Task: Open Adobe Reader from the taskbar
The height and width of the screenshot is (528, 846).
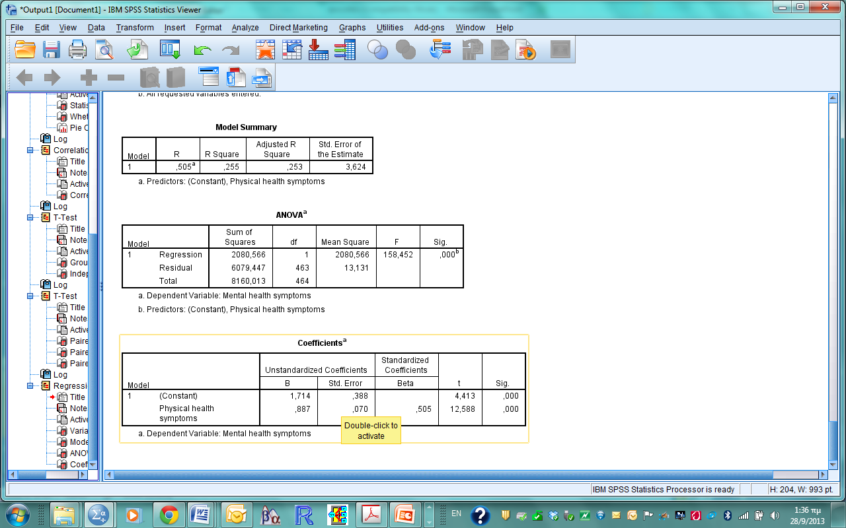Action: pyautogui.click(x=371, y=514)
